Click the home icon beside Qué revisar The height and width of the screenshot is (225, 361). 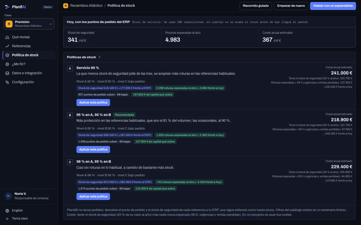(x=7, y=37)
